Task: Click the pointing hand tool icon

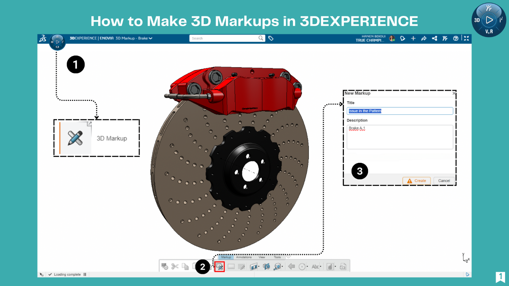Action: (x=330, y=267)
